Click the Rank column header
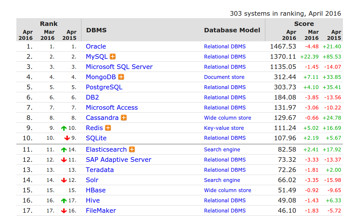This screenshot has height=218, width=361. coord(49,24)
